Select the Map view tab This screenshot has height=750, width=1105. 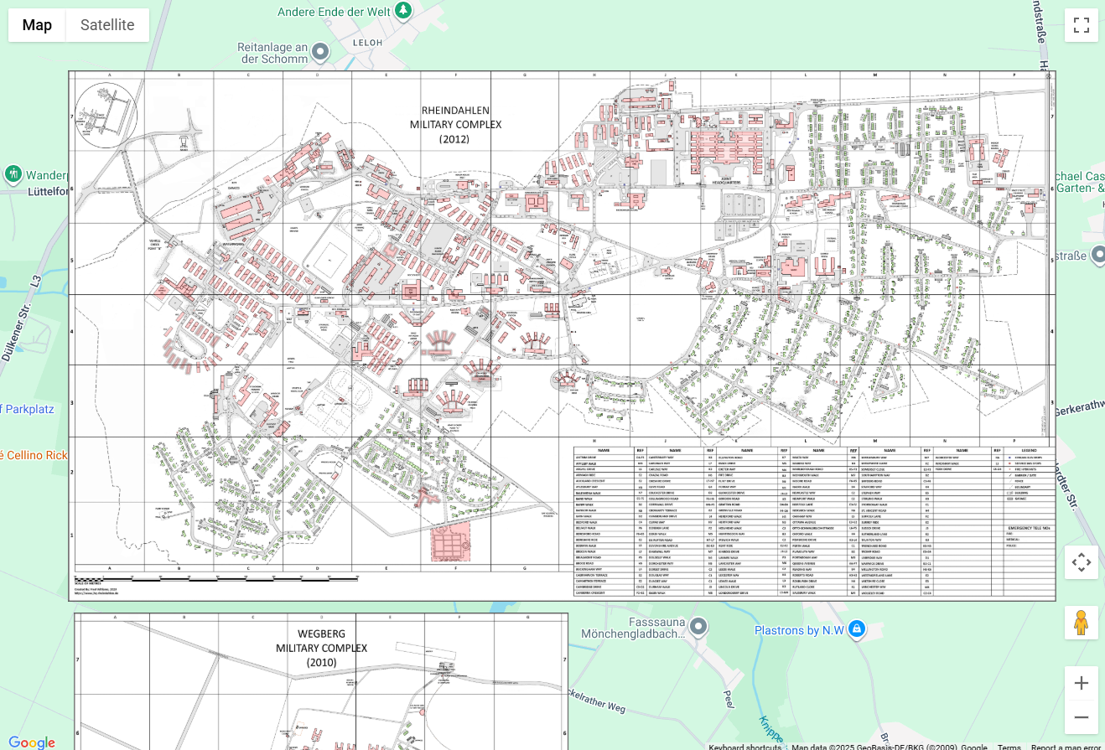point(37,25)
